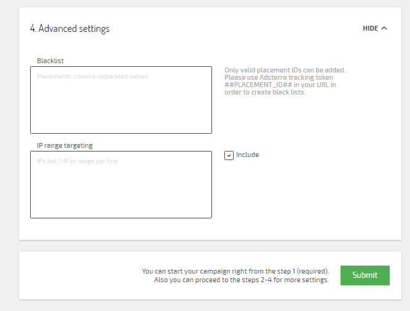Click the Blacklist field label
This screenshot has height=311, width=410.
(x=50, y=61)
